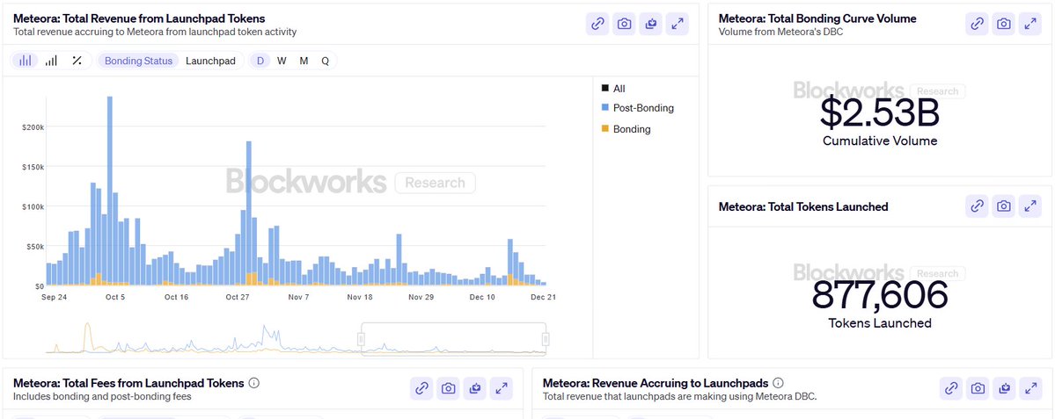Click the Dec 21 x-axis label

542,297
